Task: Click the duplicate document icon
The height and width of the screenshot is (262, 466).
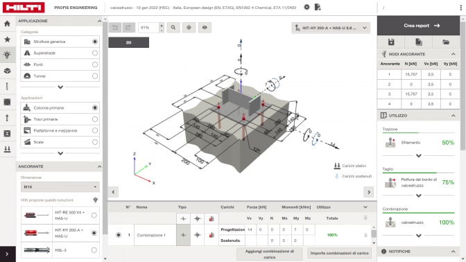Action: pos(418,42)
